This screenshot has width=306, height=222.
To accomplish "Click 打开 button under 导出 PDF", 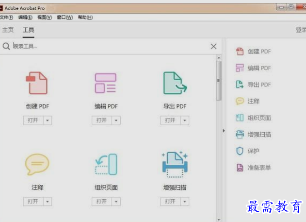I will tap(170, 120).
